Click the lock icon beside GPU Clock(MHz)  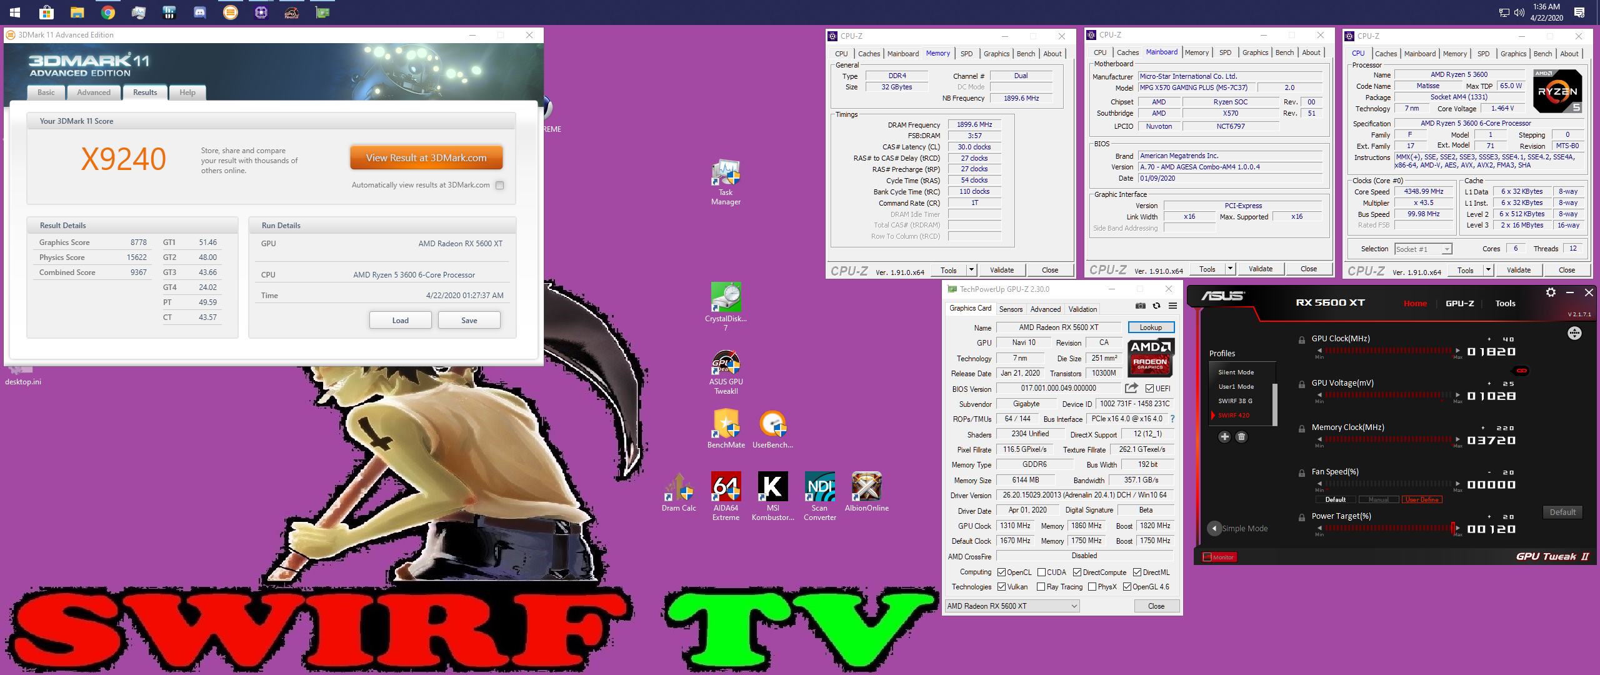tap(1302, 340)
